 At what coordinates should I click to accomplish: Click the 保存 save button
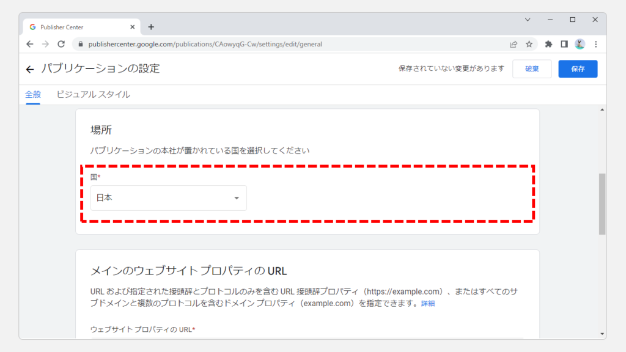coord(578,69)
